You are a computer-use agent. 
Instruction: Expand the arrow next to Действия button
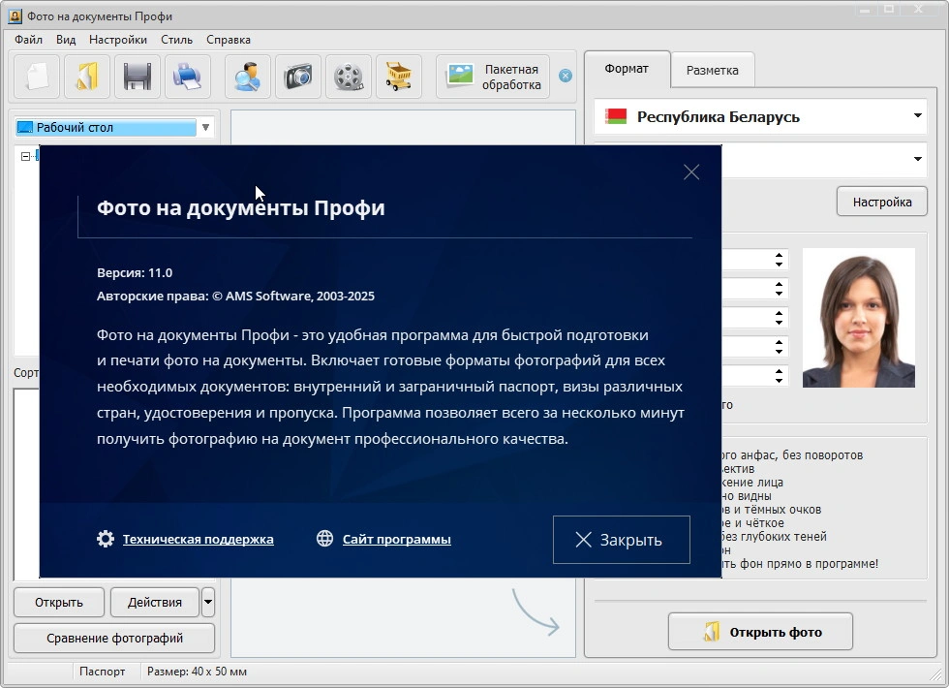coord(207,602)
